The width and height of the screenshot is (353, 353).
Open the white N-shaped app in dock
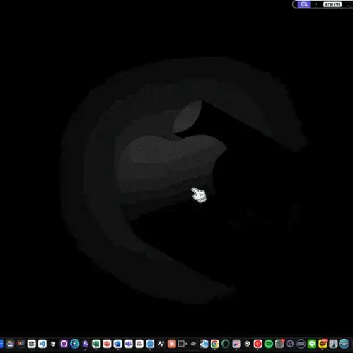coord(161,344)
